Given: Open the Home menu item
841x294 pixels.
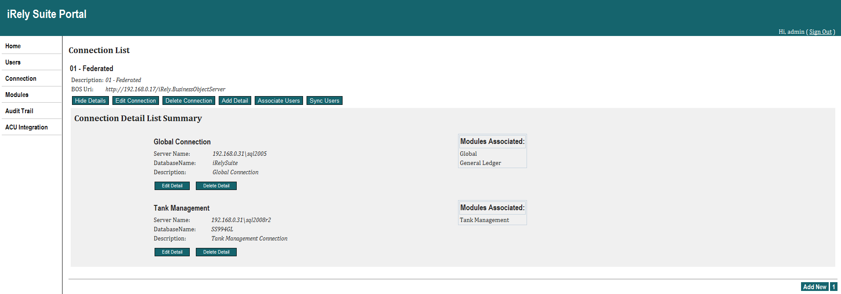Looking at the screenshot, I should [13, 46].
